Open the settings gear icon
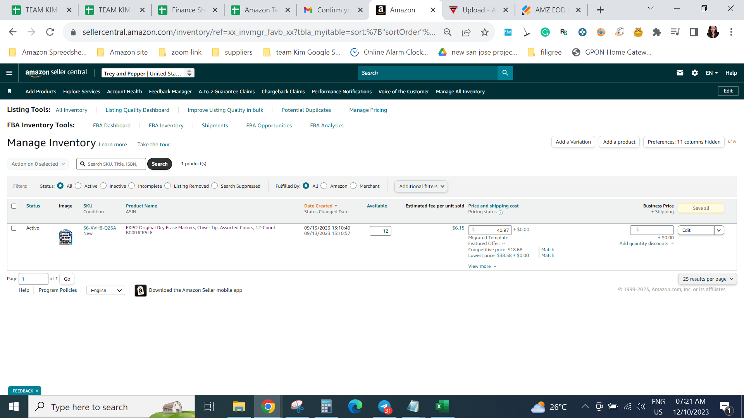Image resolution: width=744 pixels, height=418 pixels. 694,73
